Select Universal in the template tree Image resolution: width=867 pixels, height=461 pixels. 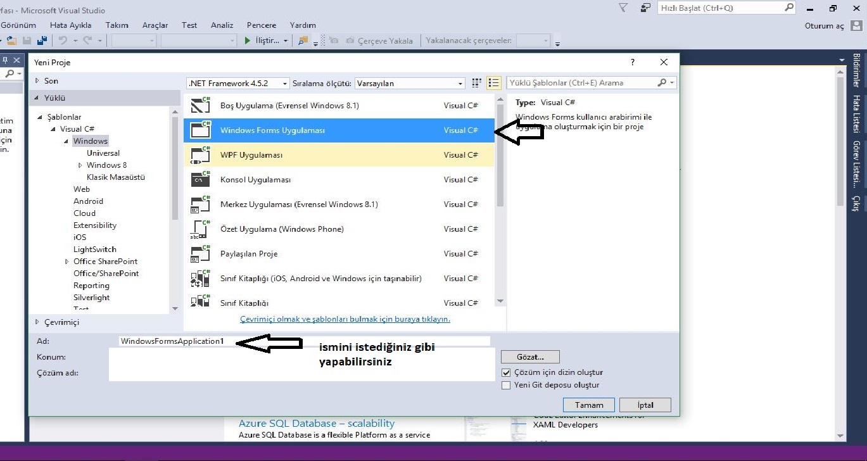point(103,153)
